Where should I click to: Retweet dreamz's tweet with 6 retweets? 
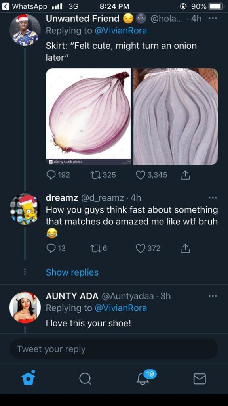pos(98,249)
